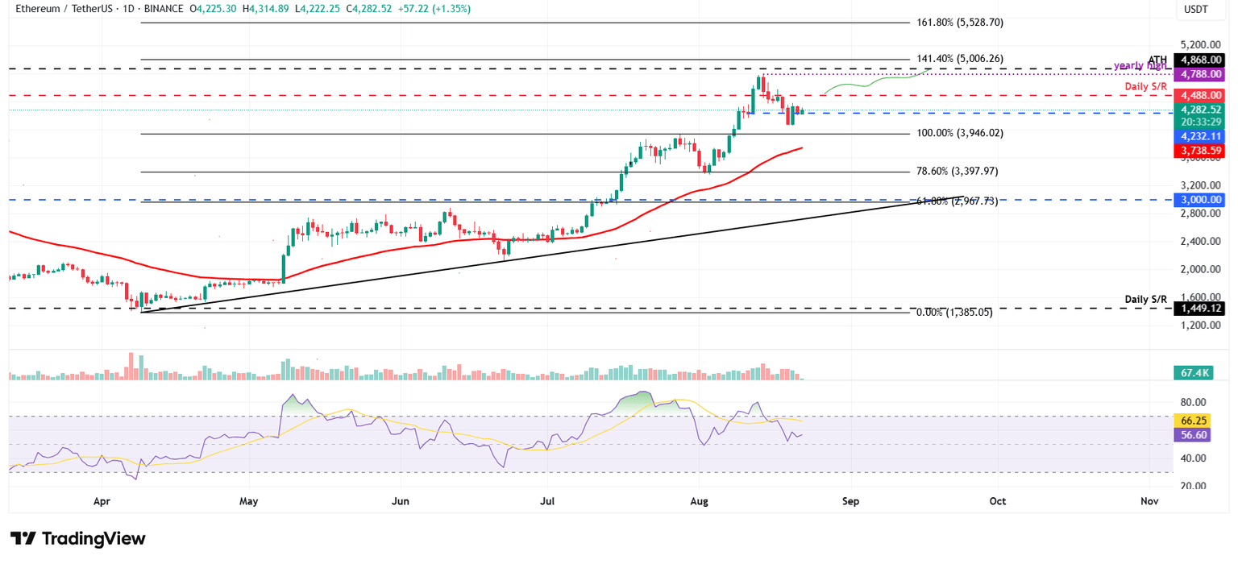Select the black ATH 4,868.00 price label
The height and width of the screenshot is (564, 1238).
click(1200, 60)
